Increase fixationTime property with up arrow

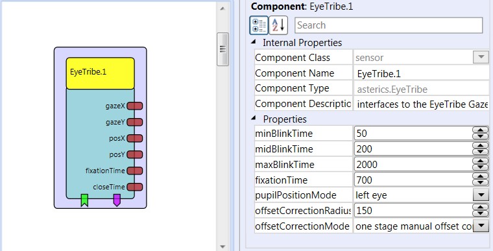click(481, 176)
